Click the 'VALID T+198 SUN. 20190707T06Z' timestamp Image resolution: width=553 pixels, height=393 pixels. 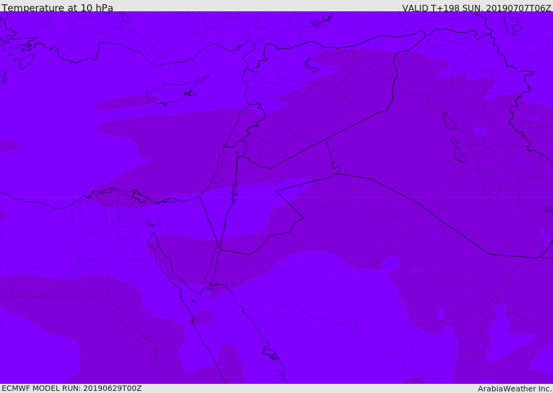coord(476,8)
